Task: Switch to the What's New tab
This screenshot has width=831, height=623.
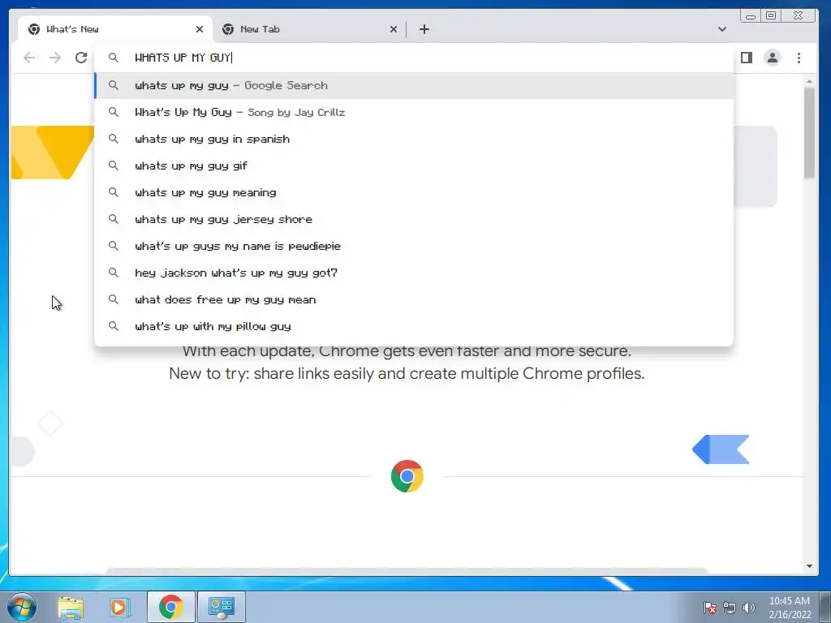Action: coord(115,29)
